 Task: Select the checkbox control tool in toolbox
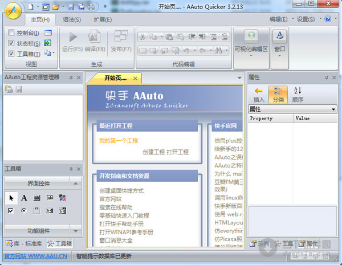coord(10,211)
